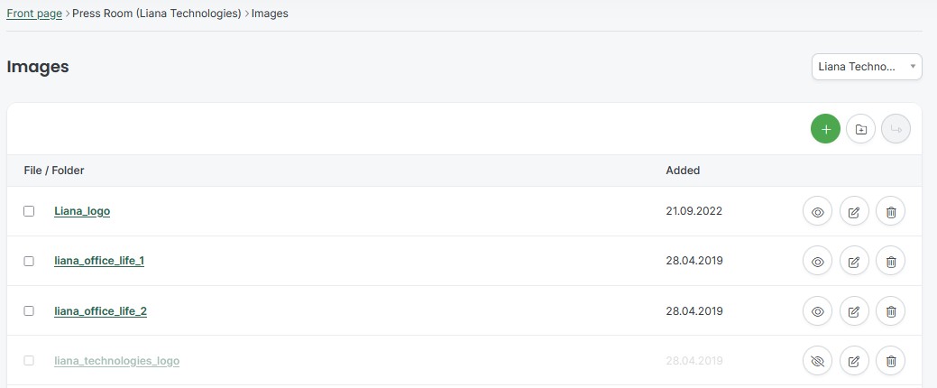Viewport: 937px width, 388px height.
Task: Delete liana_technologies_logo entry
Action: 890,361
